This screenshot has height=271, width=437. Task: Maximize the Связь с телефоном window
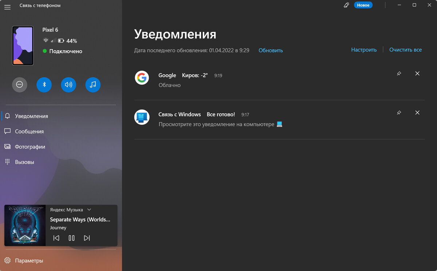coord(414,5)
